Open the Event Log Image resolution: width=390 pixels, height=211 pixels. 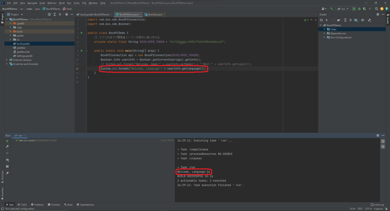click(377, 205)
